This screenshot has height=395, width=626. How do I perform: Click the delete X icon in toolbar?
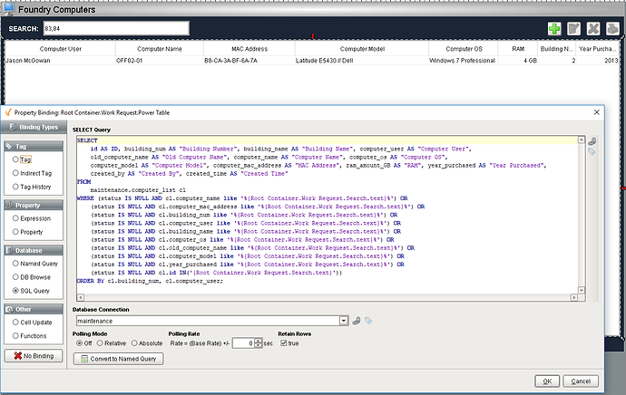[593, 29]
